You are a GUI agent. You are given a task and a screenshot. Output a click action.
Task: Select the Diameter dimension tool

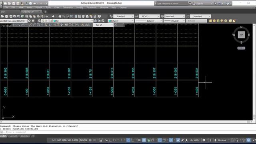[38, 25]
